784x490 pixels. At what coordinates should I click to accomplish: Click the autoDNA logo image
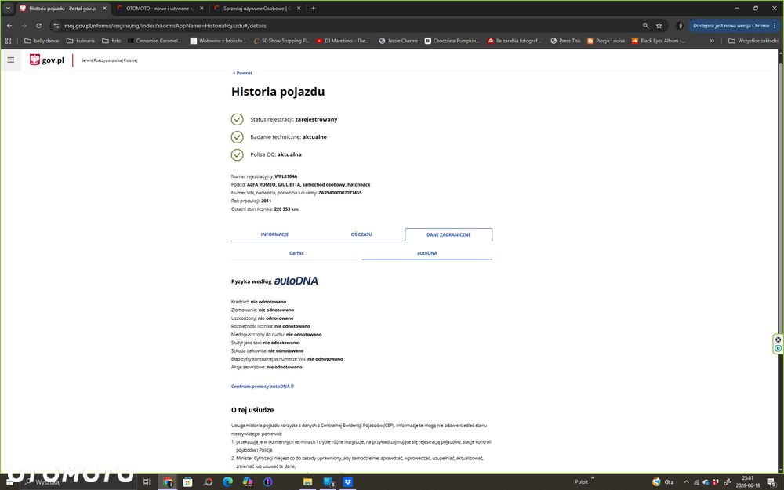click(x=296, y=281)
